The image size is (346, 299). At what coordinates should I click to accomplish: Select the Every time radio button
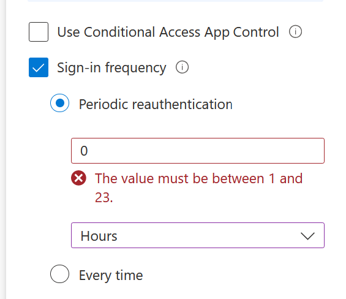pyautogui.click(x=59, y=274)
